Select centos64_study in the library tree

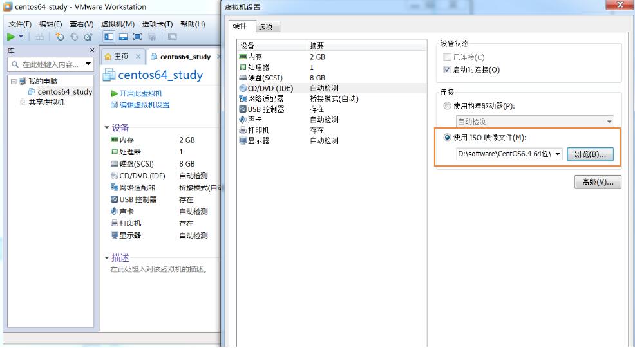(65, 92)
